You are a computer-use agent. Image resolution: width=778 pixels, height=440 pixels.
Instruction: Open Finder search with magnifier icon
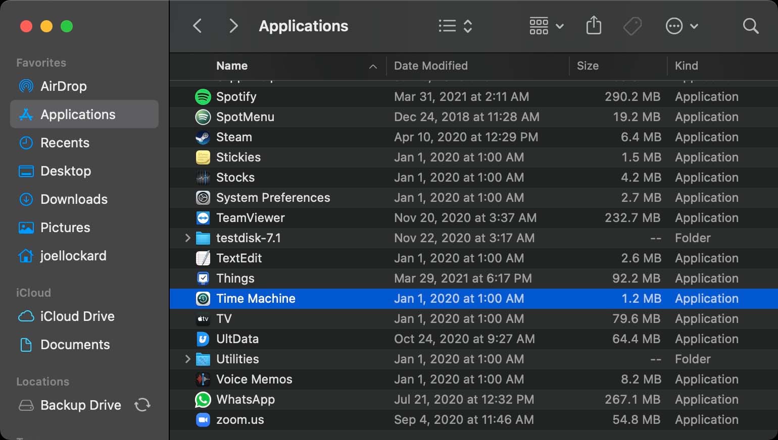coord(751,26)
